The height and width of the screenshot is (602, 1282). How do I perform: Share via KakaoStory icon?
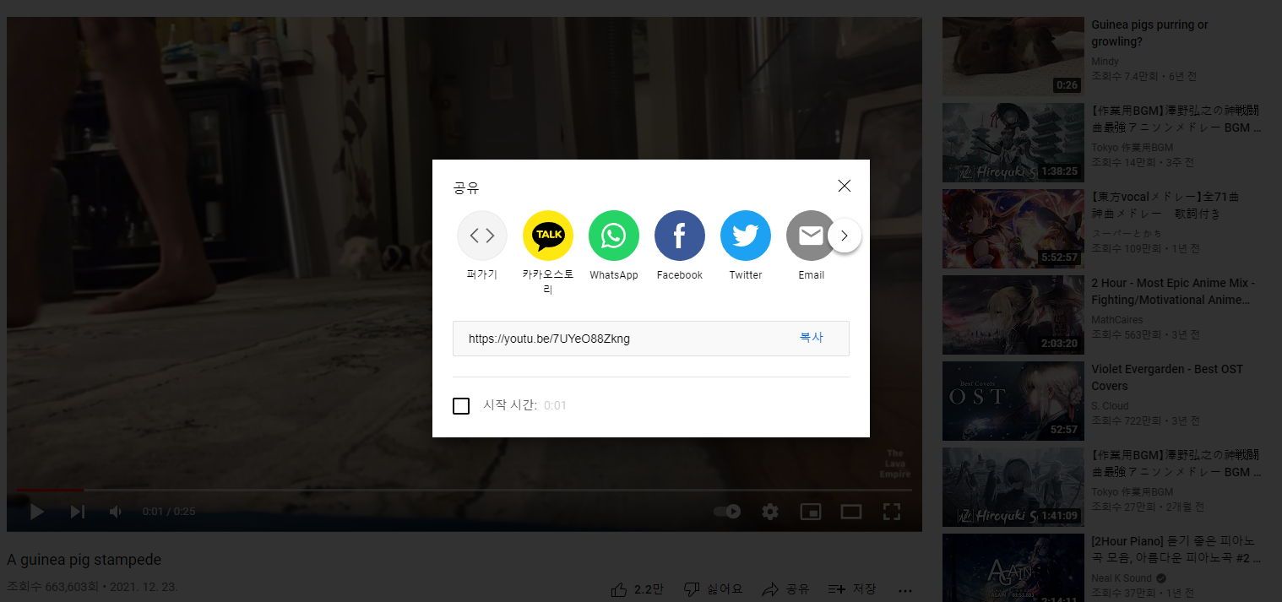coord(548,236)
